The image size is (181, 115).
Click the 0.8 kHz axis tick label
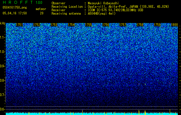pos(2,80)
